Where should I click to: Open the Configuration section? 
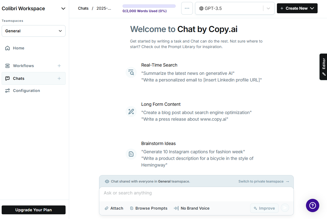click(33, 91)
